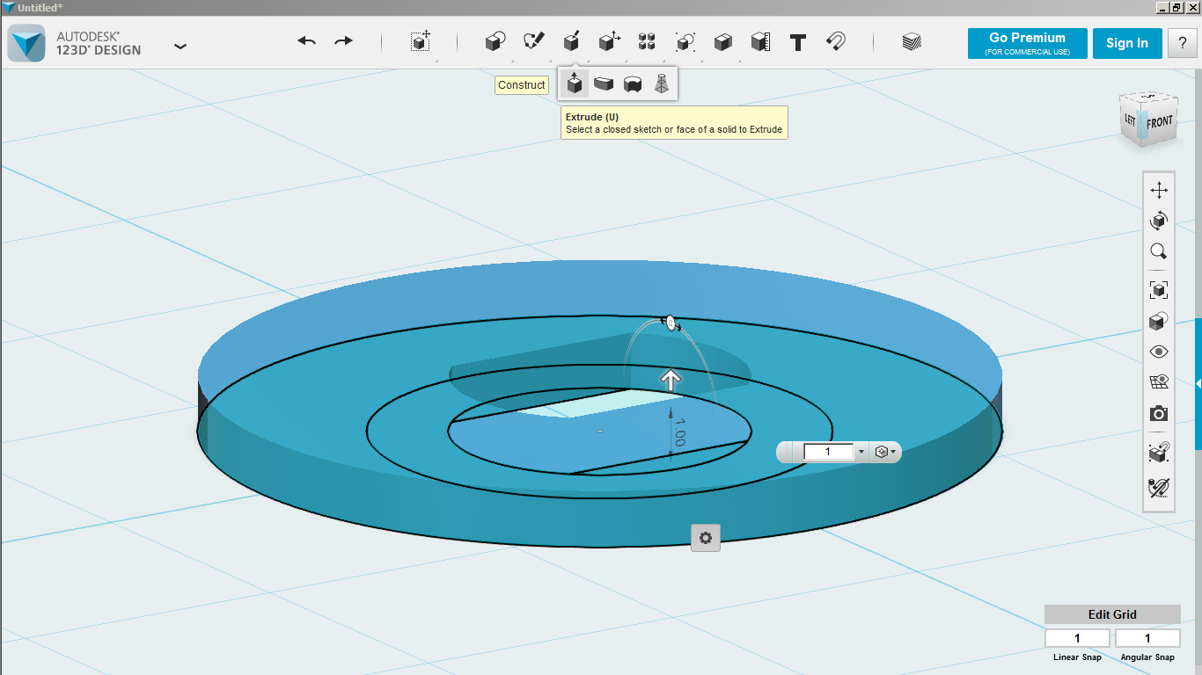
Task: Activate the Snap magnet tool
Action: pyautogui.click(x=836, y=41)
